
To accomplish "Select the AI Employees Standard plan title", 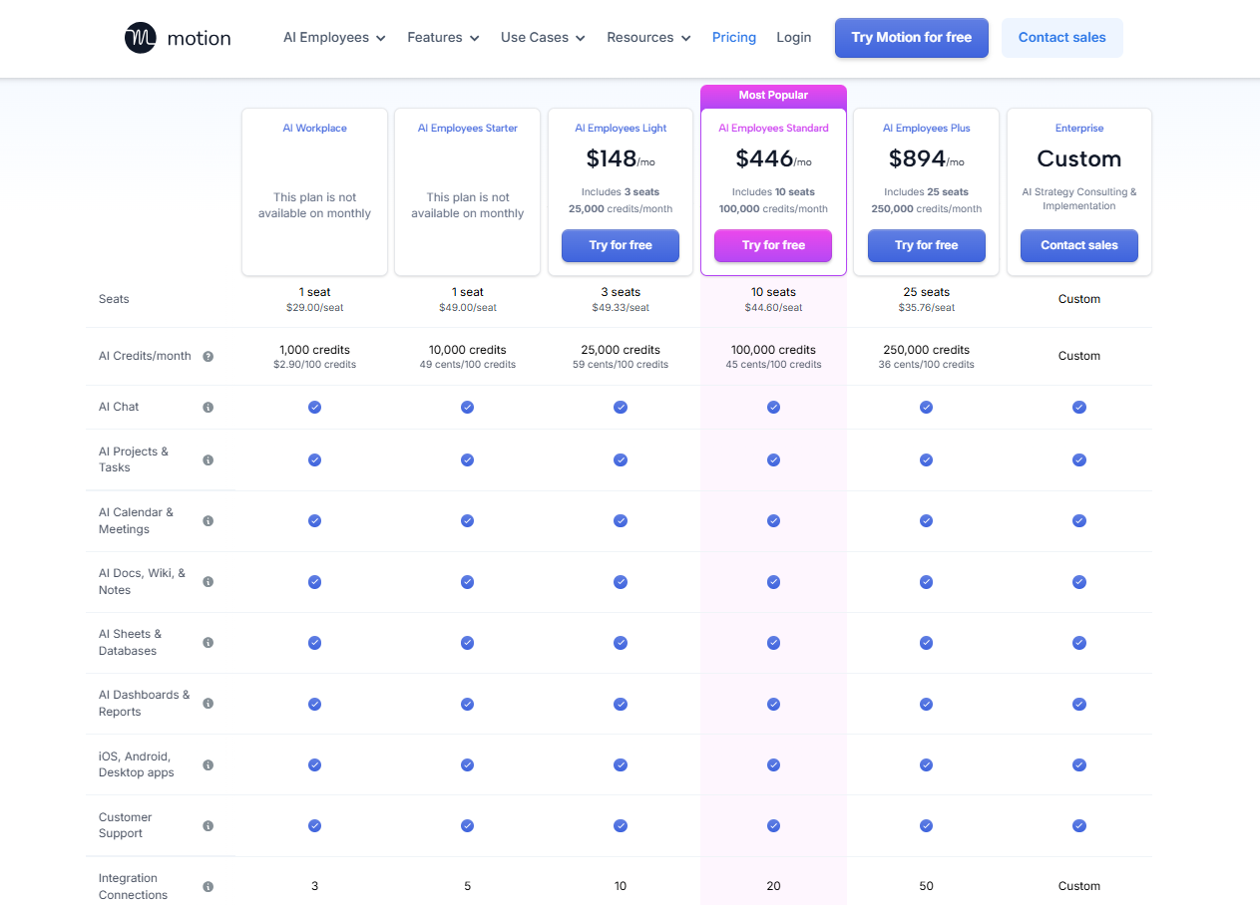I will pyautogui.click(x=773, y=129).
